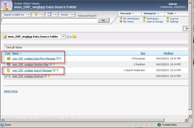Click the Search Manager type icon

(x=8, y=70)
